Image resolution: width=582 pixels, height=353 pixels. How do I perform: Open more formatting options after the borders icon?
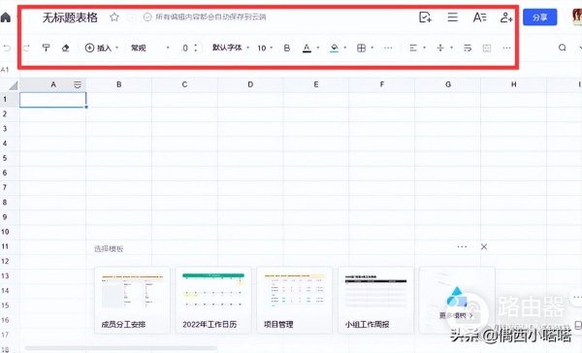click(x=388, y=48)
